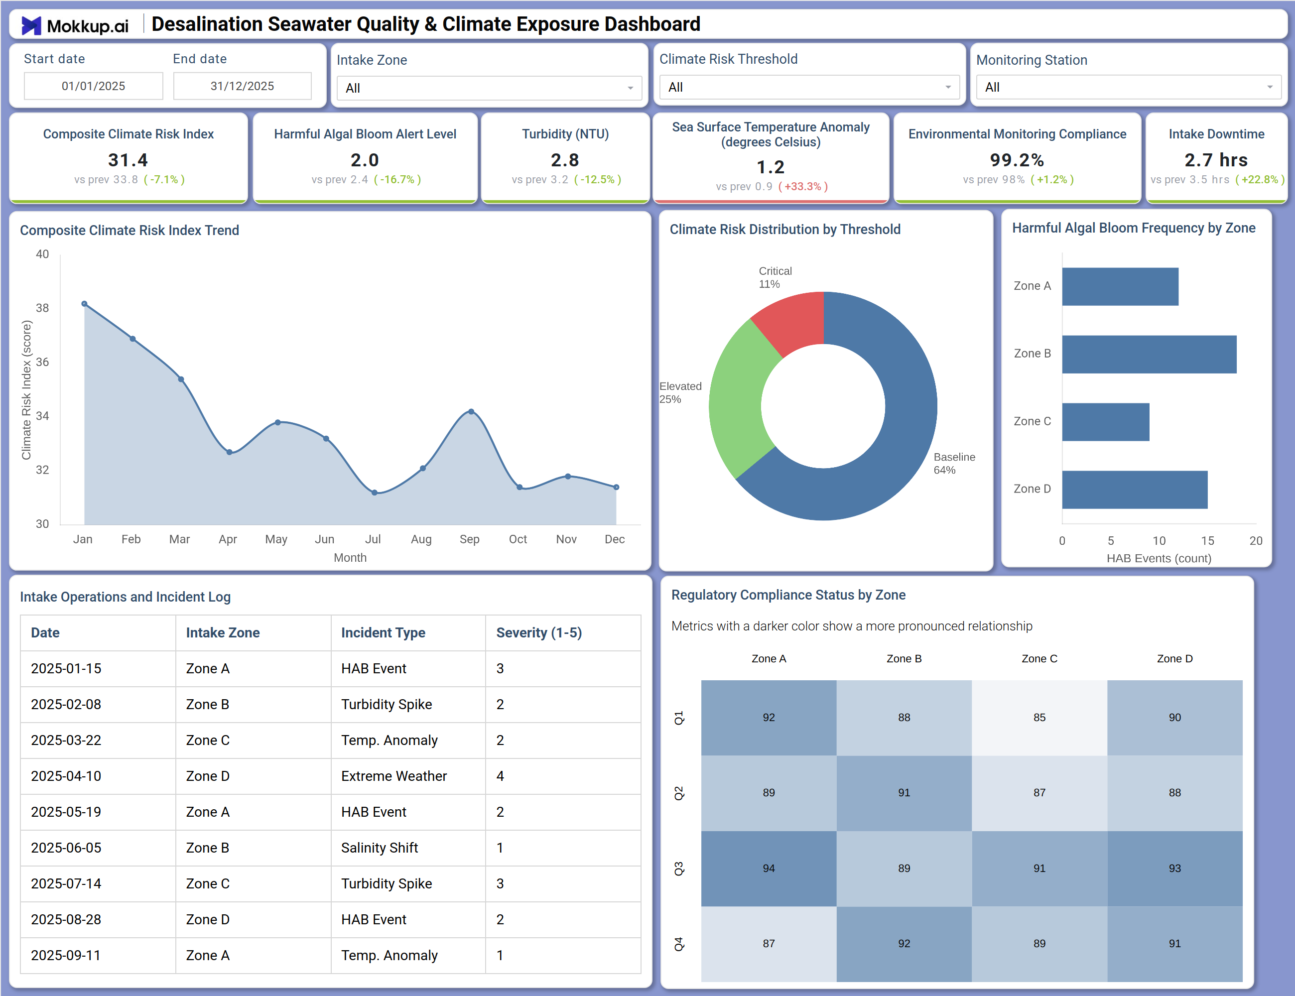Click the Regulatory Compliance Status by Zone title
The image size is (1295, 996).
[x=788, y=595]
